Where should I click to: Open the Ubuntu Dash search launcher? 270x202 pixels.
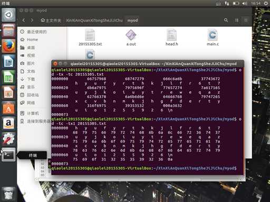8,15
